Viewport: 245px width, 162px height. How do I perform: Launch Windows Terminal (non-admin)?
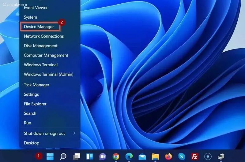coord(41,65)
